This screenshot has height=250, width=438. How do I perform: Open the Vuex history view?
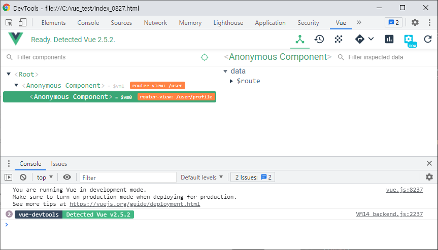click(x=319, y=40)
